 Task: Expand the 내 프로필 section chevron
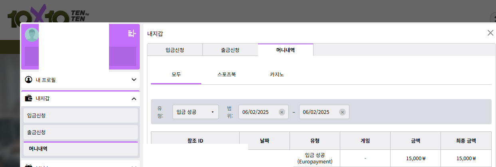click(x=134, y=80)
